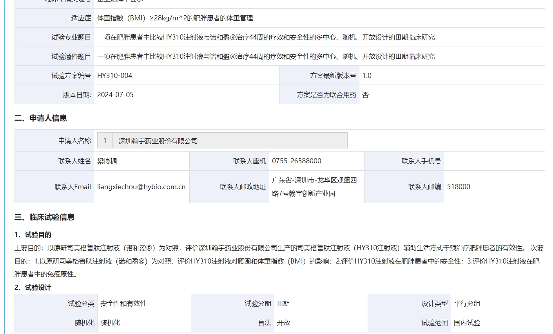Click the mailing address 广东省-深圳市-龙华区
This screenshot has height=334, width=553.
pos(314,181)
